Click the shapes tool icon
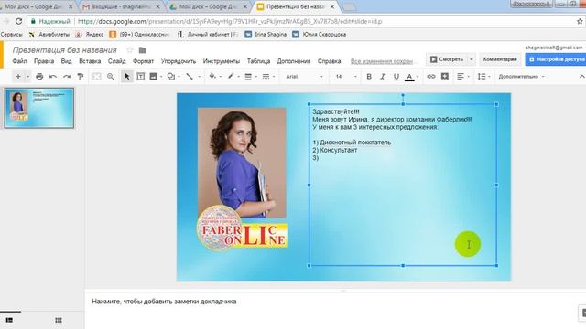 tap(171, 77)
